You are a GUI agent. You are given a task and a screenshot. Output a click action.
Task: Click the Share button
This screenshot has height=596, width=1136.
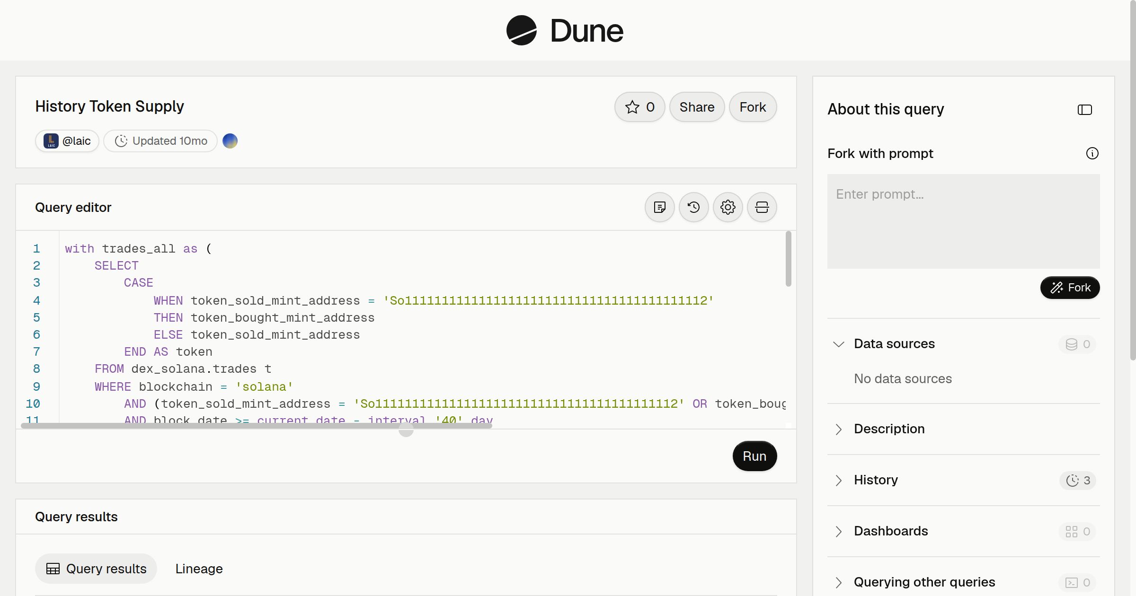click(697, 107)
